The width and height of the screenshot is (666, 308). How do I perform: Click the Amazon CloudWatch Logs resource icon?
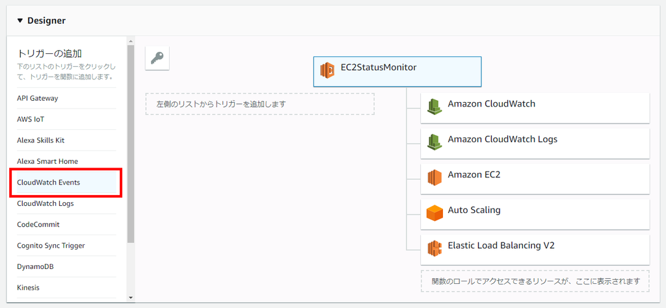434,142
